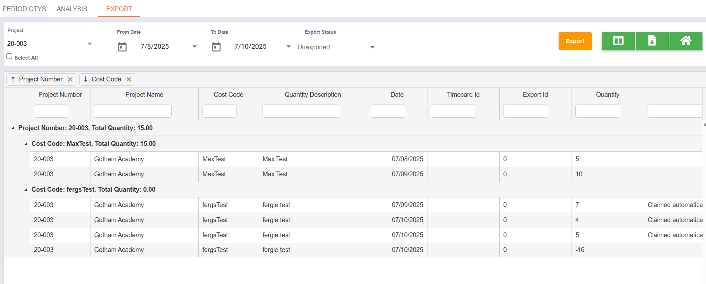This screenshot has height=284, width=706.
Task: Click the quantity 10 cell
Action: [x=608, y=174]
